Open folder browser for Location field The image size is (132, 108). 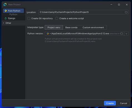pyautogui.click(x=126, y=12)
